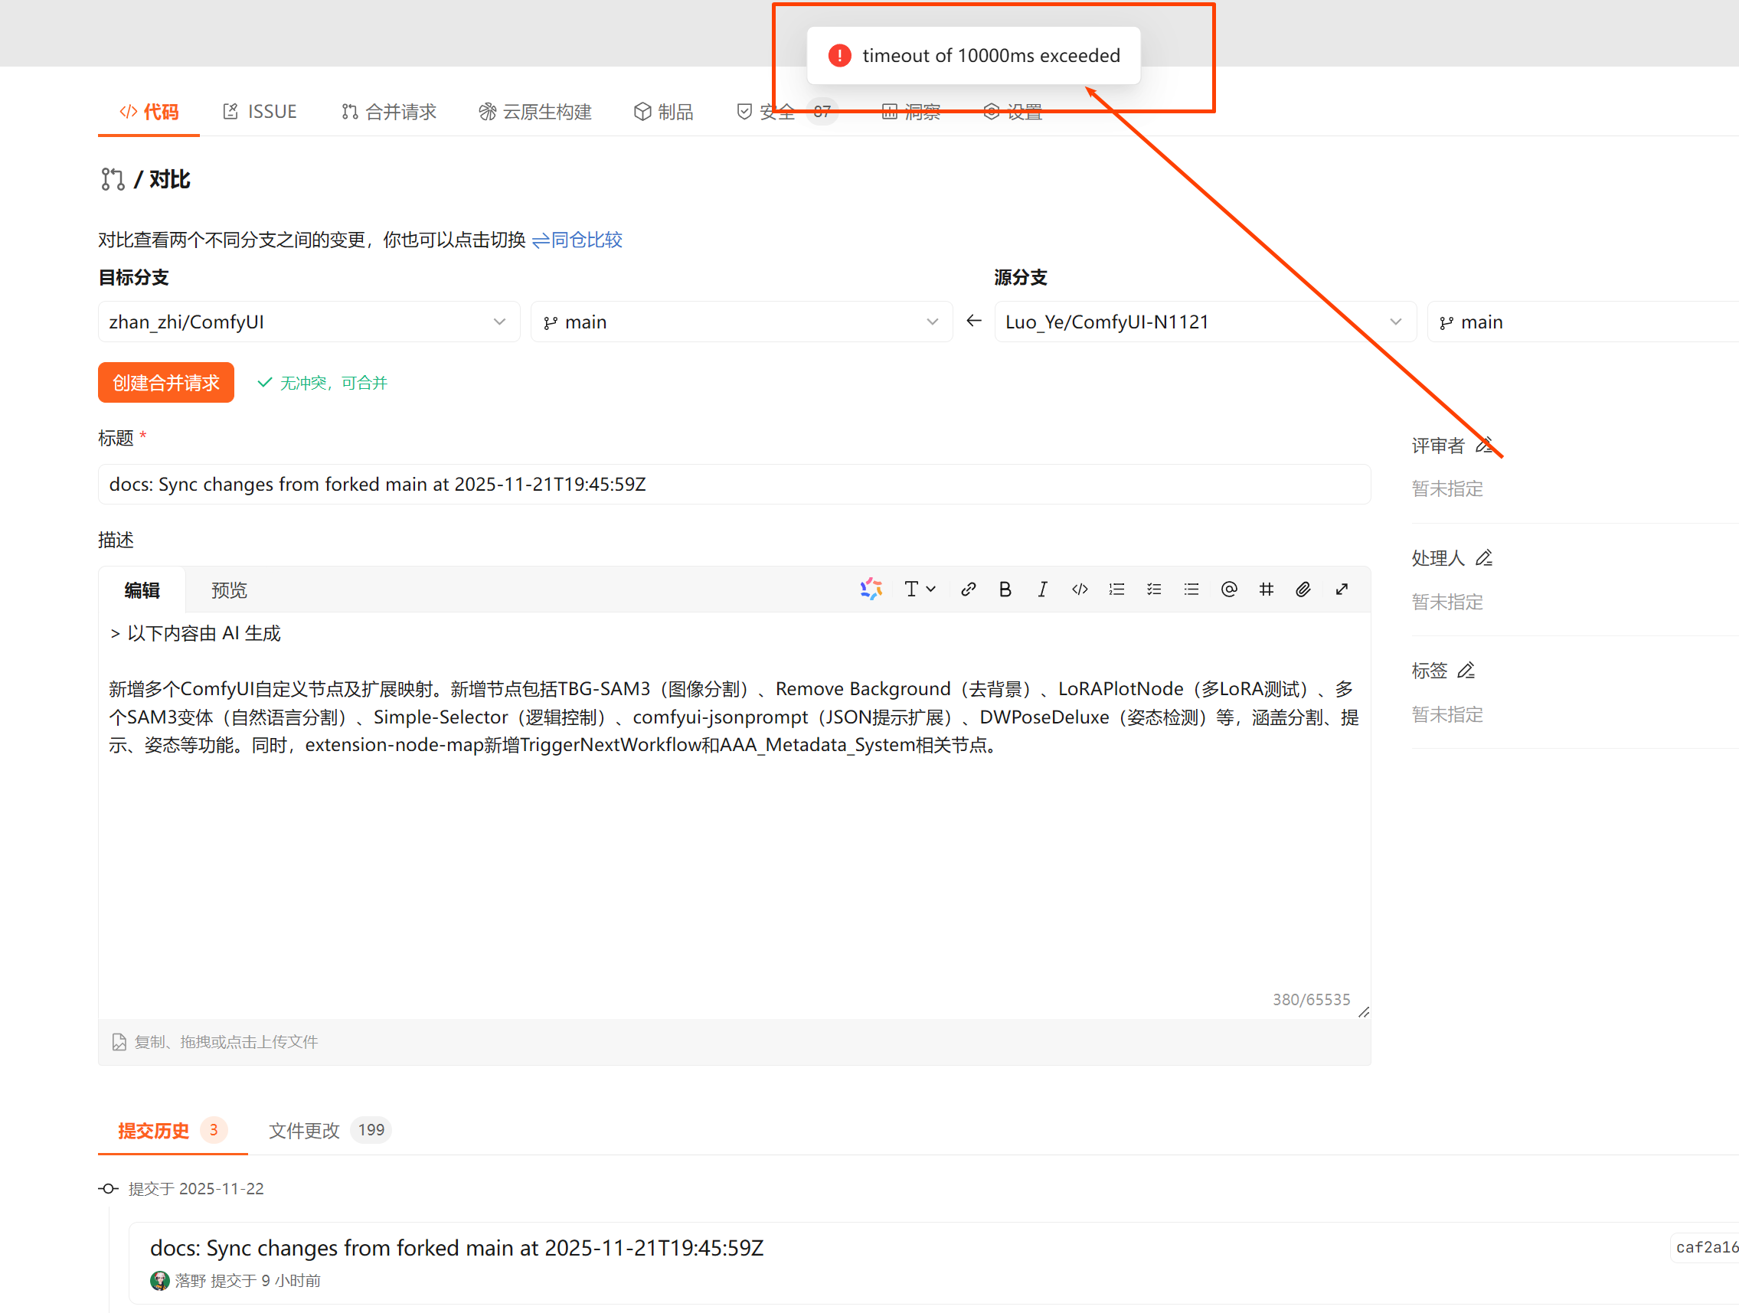Click 暂未指定 under 标签
1739x1313 pixels.
click(x=1447, y=714)
